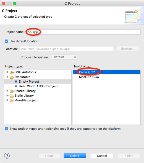The image size is (144, 163).
Task: Uncheck Show project types only if supported
Action: point(6,129)
